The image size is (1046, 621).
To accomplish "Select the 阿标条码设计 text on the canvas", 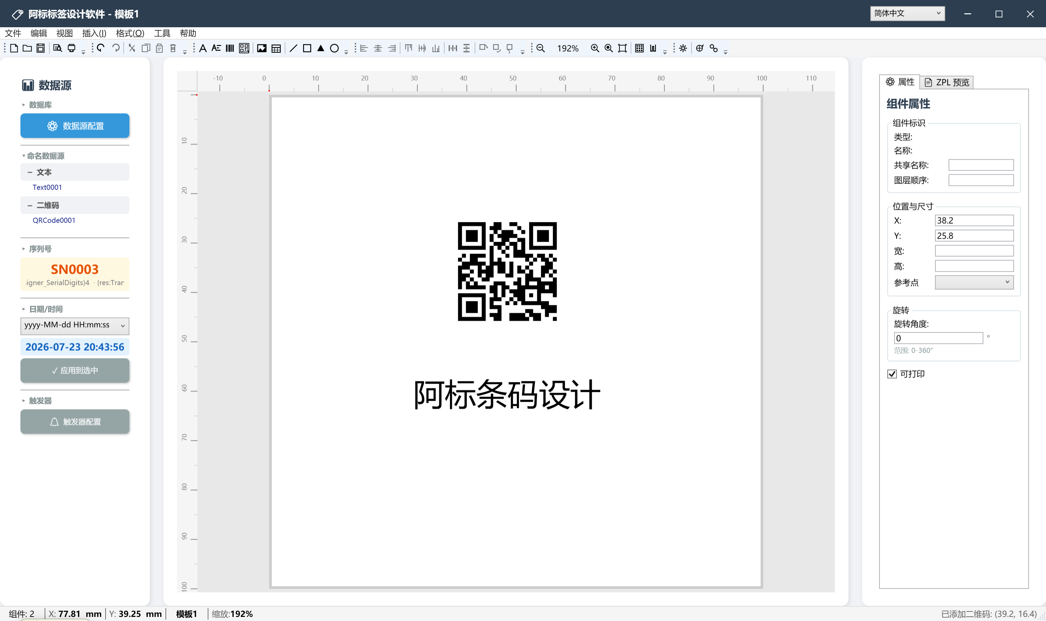I will 507,394.
